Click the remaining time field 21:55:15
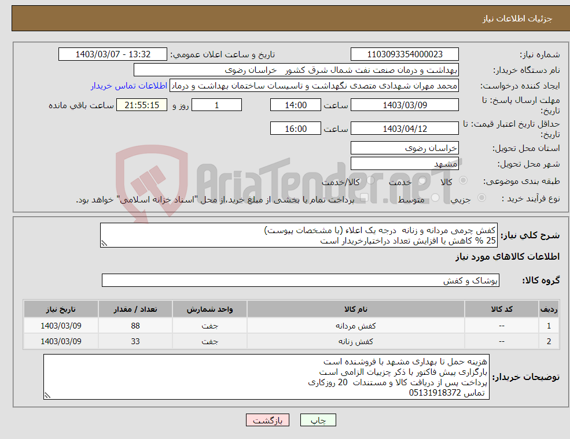The height and width of the screenshot is (439, 570). point(142,105)
